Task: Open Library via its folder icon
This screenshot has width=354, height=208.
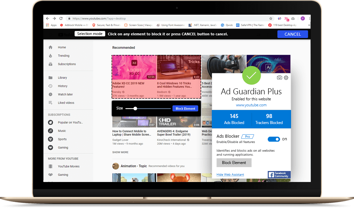Action: click(x=50, y=78)
